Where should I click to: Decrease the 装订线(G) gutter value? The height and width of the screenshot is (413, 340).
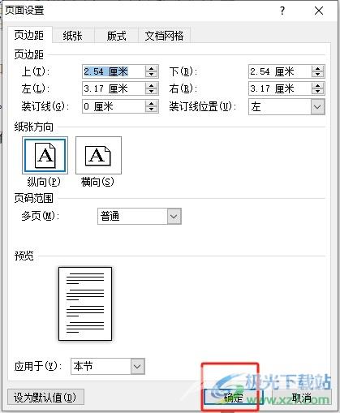152,110
